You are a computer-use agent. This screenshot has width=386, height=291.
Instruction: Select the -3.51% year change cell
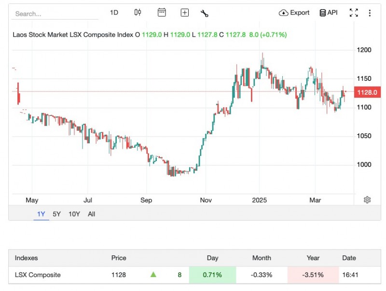tap(313, 275)
